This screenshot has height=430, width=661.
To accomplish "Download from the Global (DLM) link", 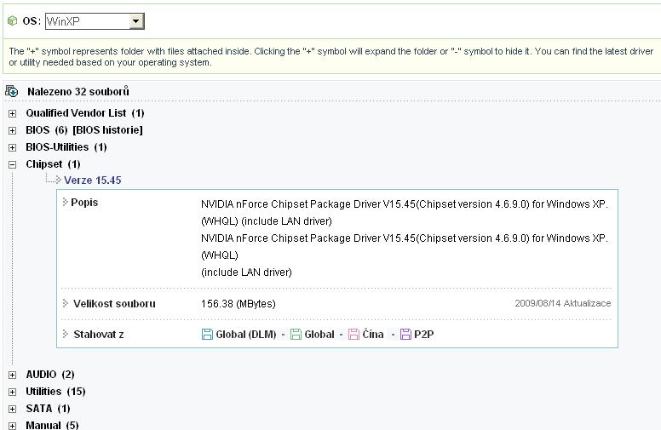I will tap(245, 335).
